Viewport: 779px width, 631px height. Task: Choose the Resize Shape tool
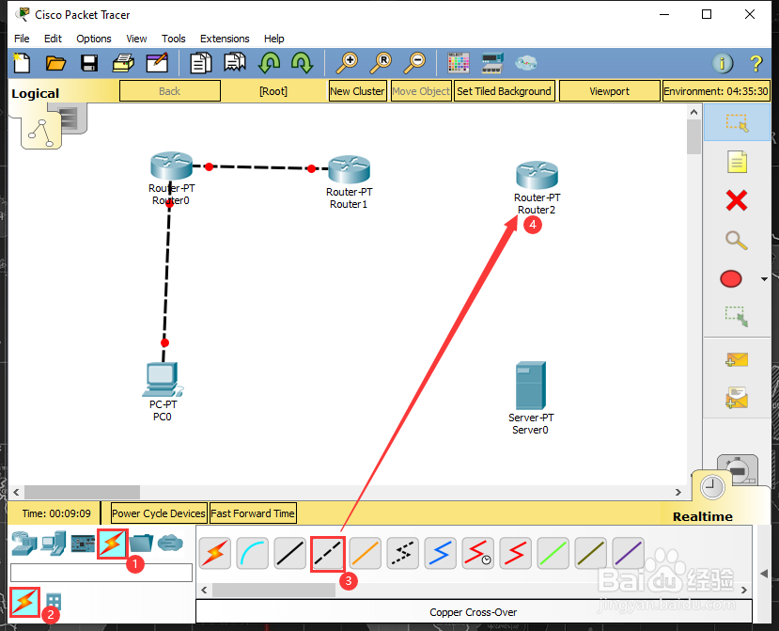point(737,316)
